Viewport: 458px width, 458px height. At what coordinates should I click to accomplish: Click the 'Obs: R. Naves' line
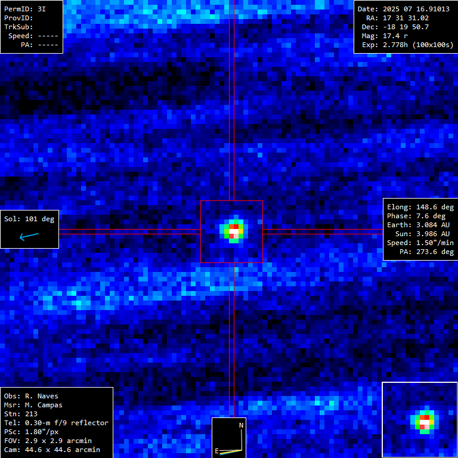[x=31, y=396]
